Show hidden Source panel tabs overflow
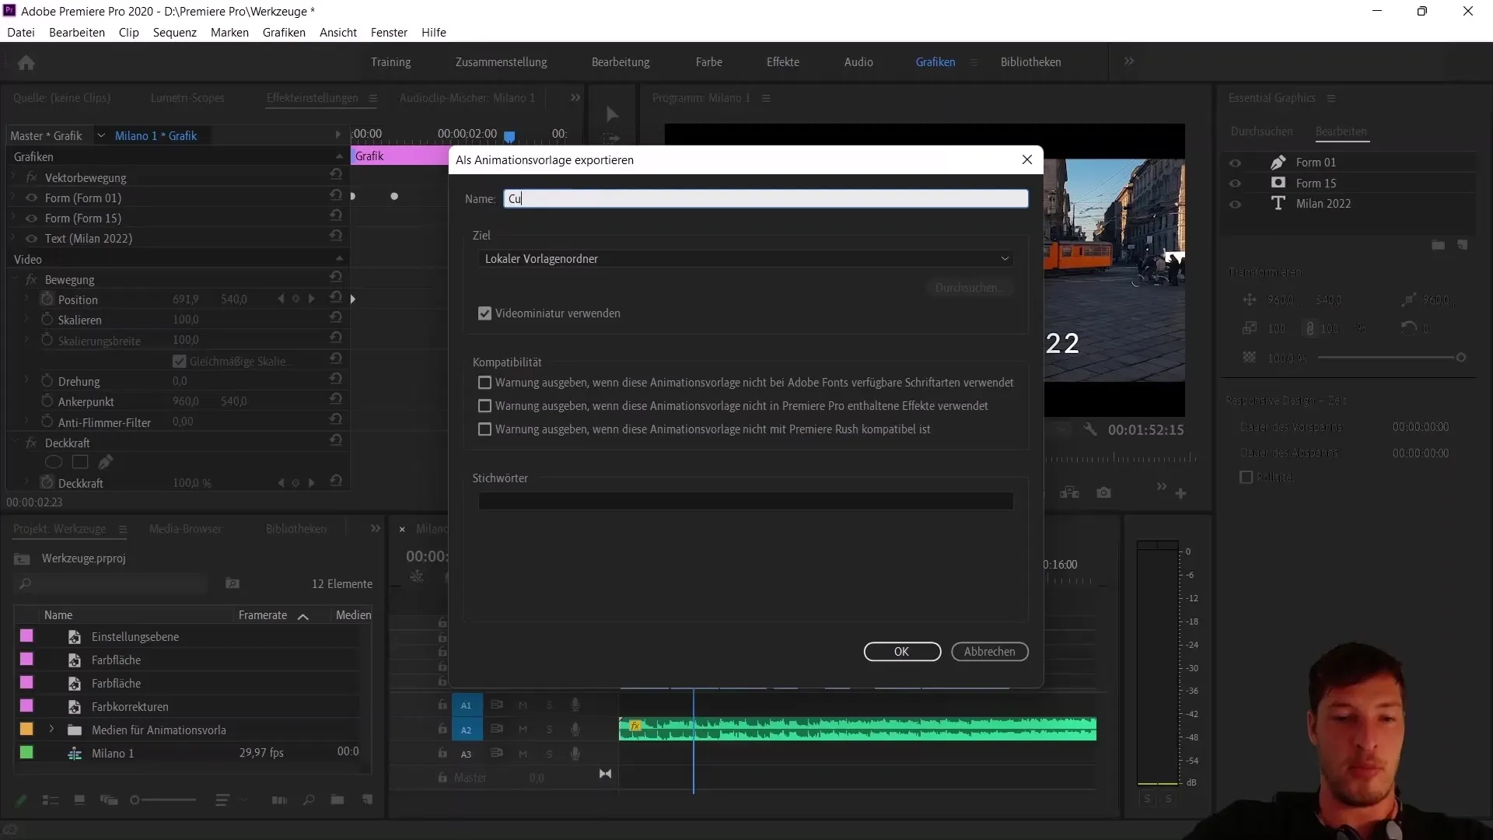 point(575,98)
